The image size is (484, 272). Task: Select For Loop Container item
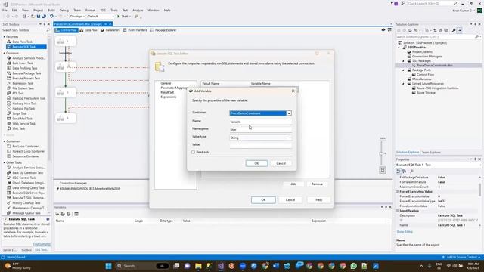point(25,146)
